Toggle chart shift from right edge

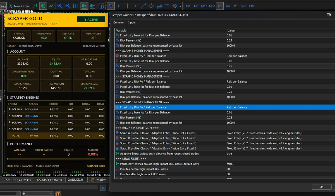92,6
